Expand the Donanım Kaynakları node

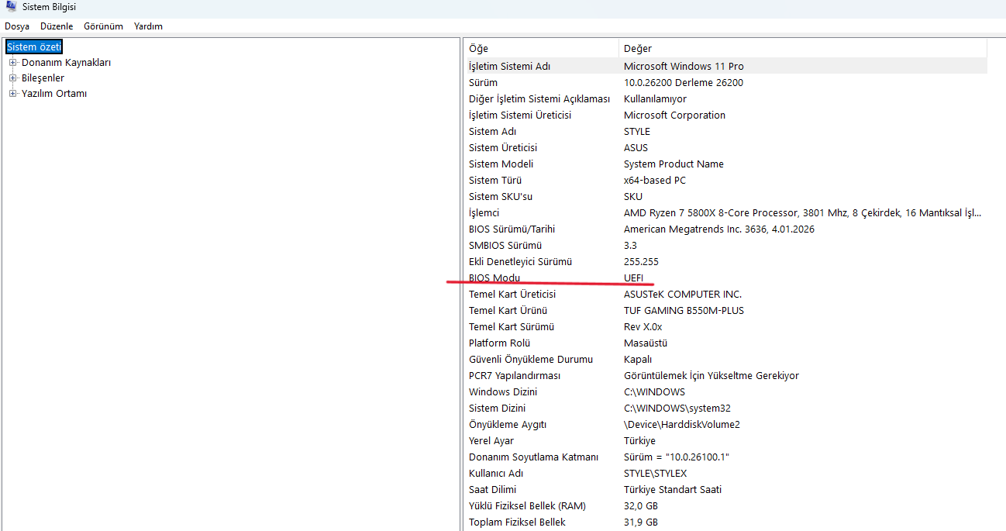[12, 63]
